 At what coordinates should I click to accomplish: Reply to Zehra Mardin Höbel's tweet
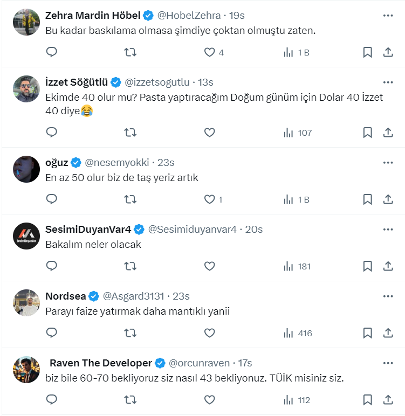point(52,52)
